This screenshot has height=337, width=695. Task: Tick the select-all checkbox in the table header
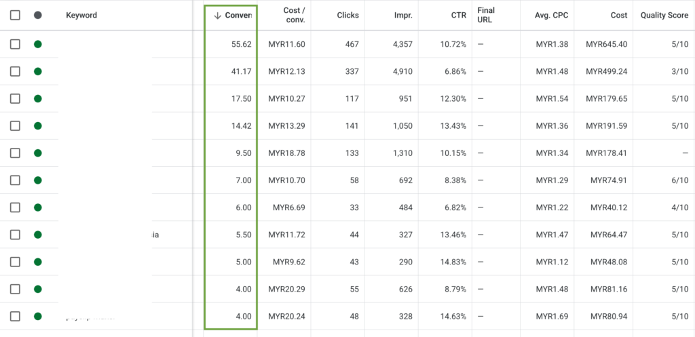[x=15, y=16]
